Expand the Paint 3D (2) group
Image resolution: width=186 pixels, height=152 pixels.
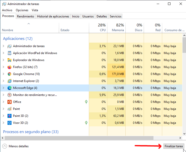(4, 116)
